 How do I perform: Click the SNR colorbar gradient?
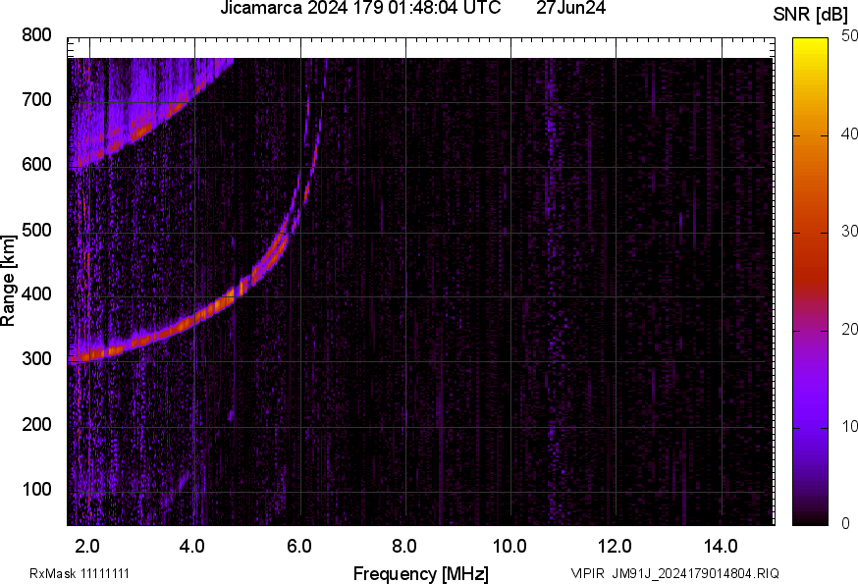(x=811, y=282)
